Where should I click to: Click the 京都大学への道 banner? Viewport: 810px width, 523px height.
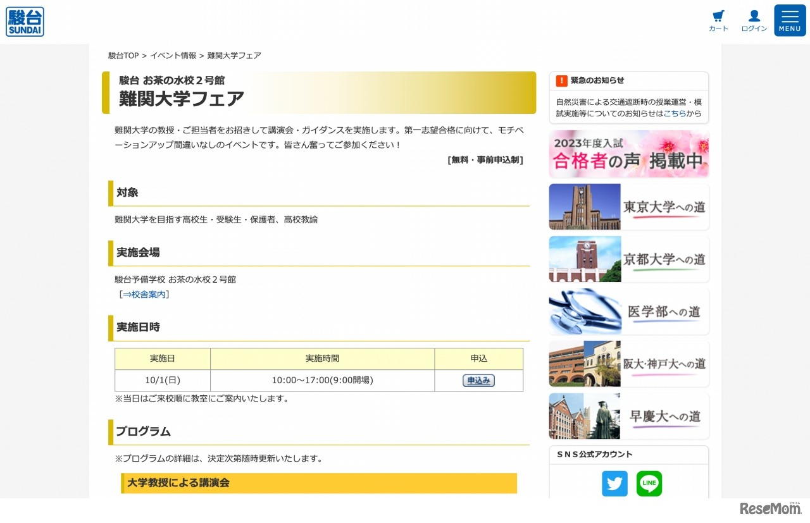[628, 259]
